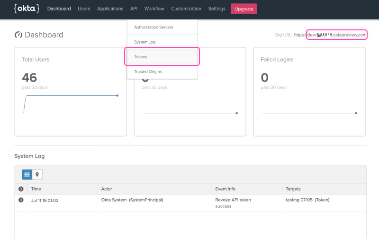Click the Dashboard gauge icon
This screenshot has height=239, width=379.
click(18, 35)
